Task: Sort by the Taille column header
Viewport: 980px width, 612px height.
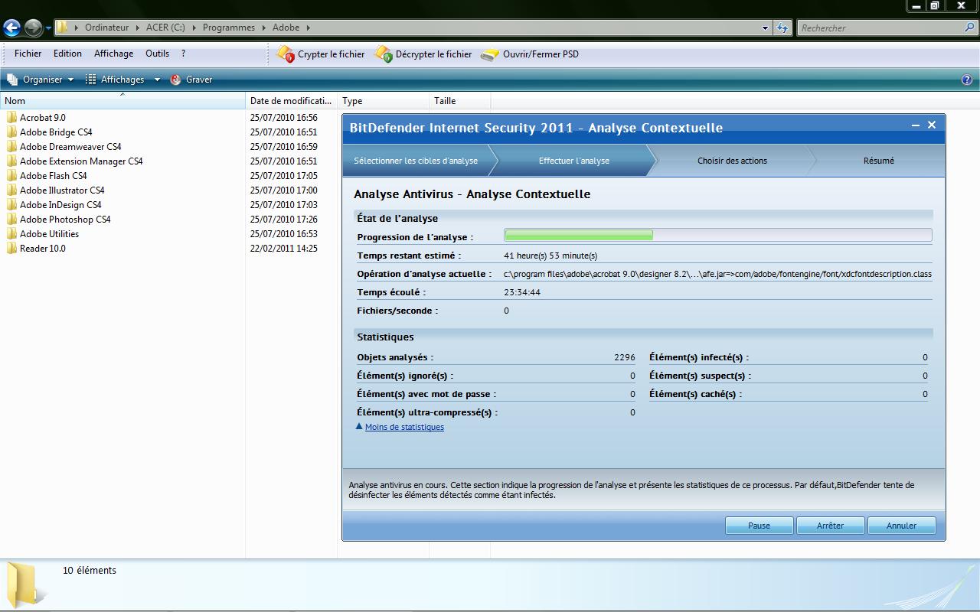Action: tap(459, 101)
